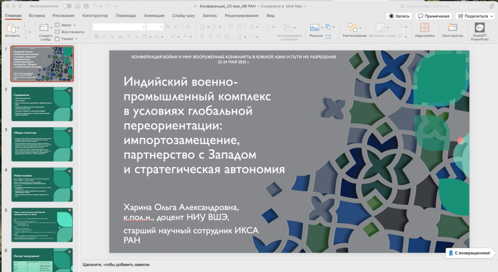Image resolution: width=498 pixels, height=272 pixels.
Task: Expand the Создать слайд dropdown arrow
Action: pyautogui.click(x=51, y=27)
